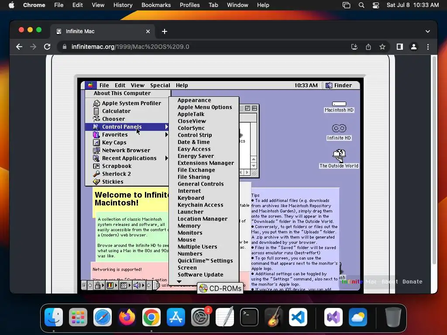This screenshot has height=335, width=447.
Task: Click the Mac OS 9 menu bar clock
Action: (x=306, y=85)
